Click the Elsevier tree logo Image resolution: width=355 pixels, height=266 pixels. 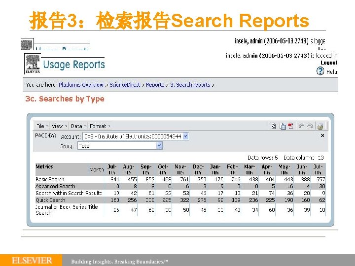33,64
